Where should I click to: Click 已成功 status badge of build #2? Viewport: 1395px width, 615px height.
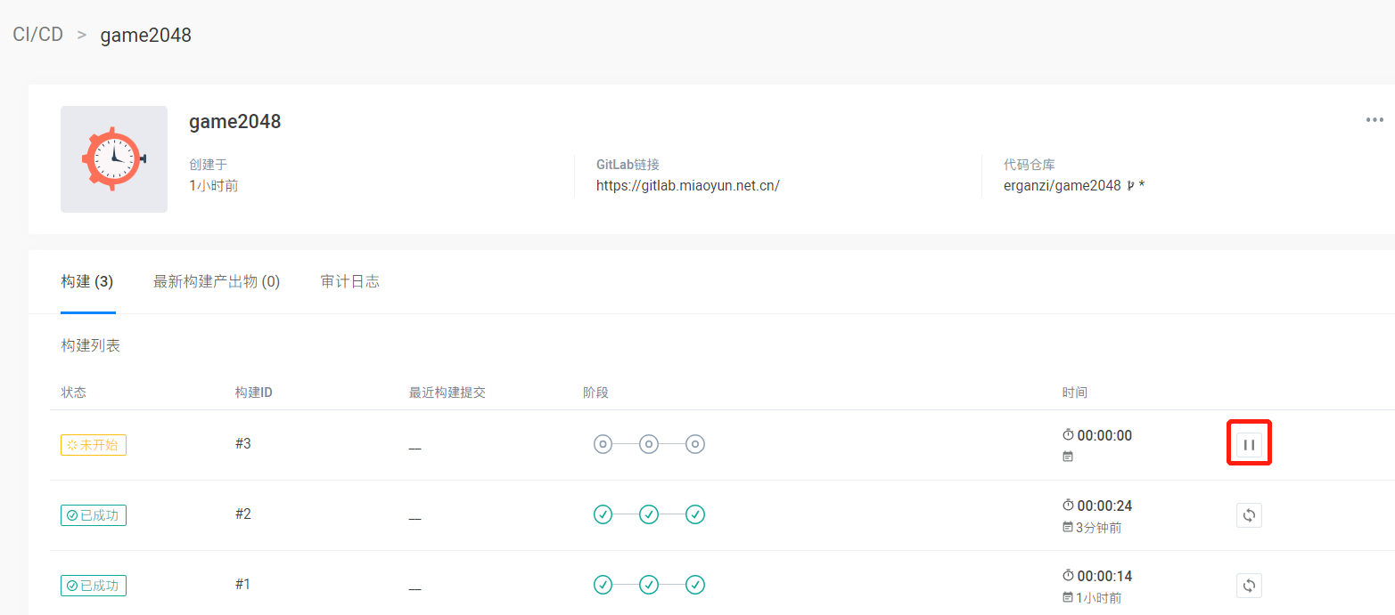94,515
